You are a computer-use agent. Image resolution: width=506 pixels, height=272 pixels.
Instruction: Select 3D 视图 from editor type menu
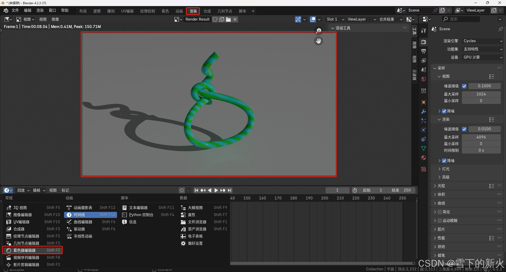pyautogui.click(x=33, y=208)
